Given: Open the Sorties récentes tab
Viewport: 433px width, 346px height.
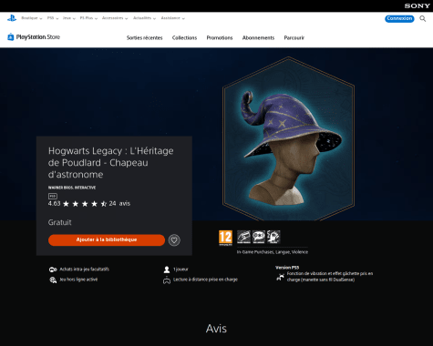Looking at the screenshot, I should click(x=145, y=38).
